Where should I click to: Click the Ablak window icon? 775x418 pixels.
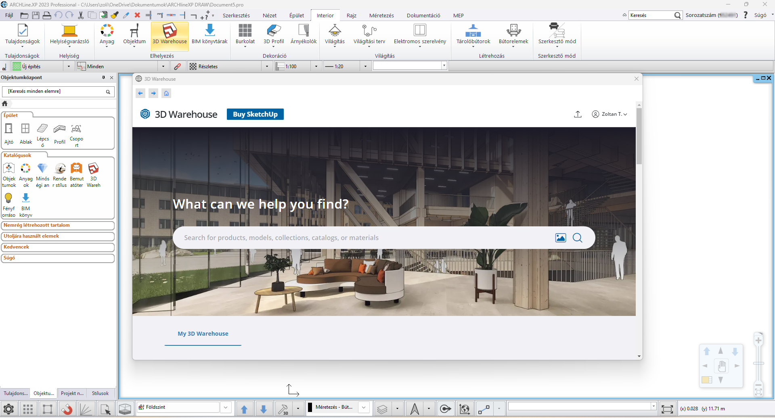[x=25, y=134]
